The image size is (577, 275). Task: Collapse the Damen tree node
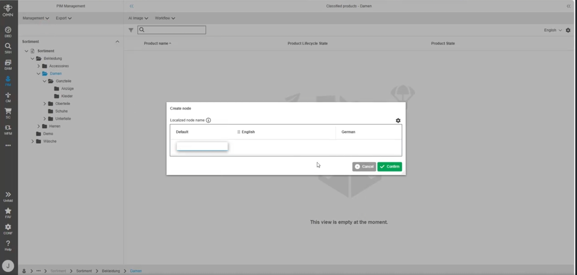(39, 73)
